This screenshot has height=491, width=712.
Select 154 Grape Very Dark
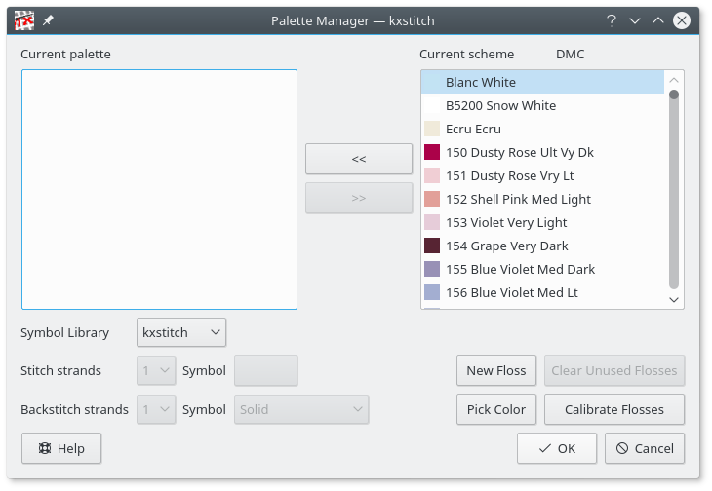click(x=542, y=245)
